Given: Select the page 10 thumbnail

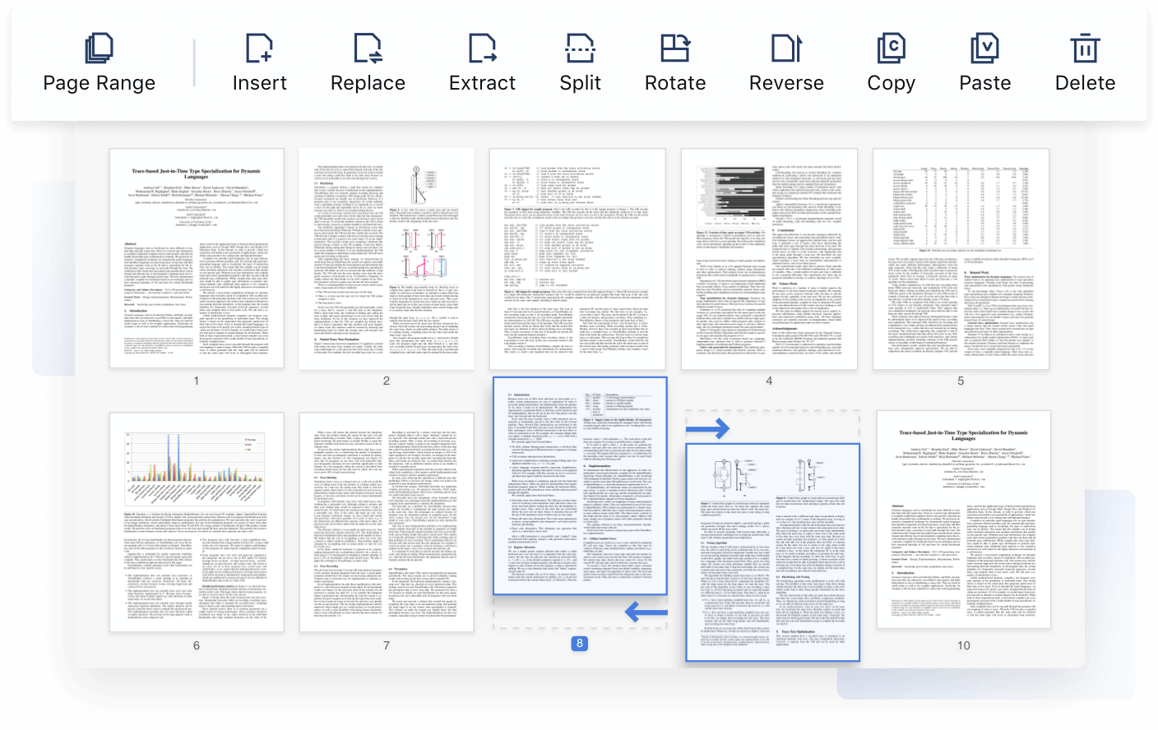Looking at the screenshot, I should pyautogui.click(x=963, y=520).
